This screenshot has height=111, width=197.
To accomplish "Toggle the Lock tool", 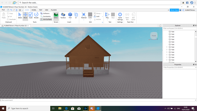I will click(x=97, y=16).
